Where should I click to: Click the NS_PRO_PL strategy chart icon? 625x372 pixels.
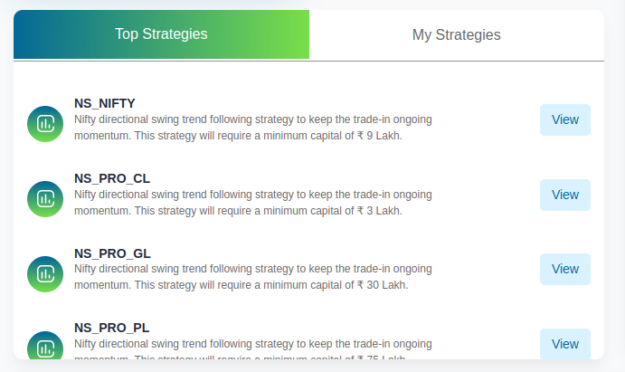point(45,345)
